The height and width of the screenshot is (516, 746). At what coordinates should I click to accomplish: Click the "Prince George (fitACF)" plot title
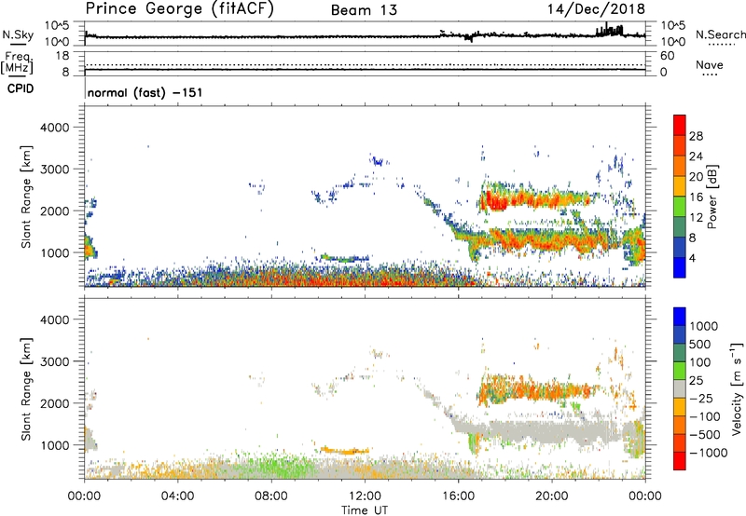click(179, 8)
